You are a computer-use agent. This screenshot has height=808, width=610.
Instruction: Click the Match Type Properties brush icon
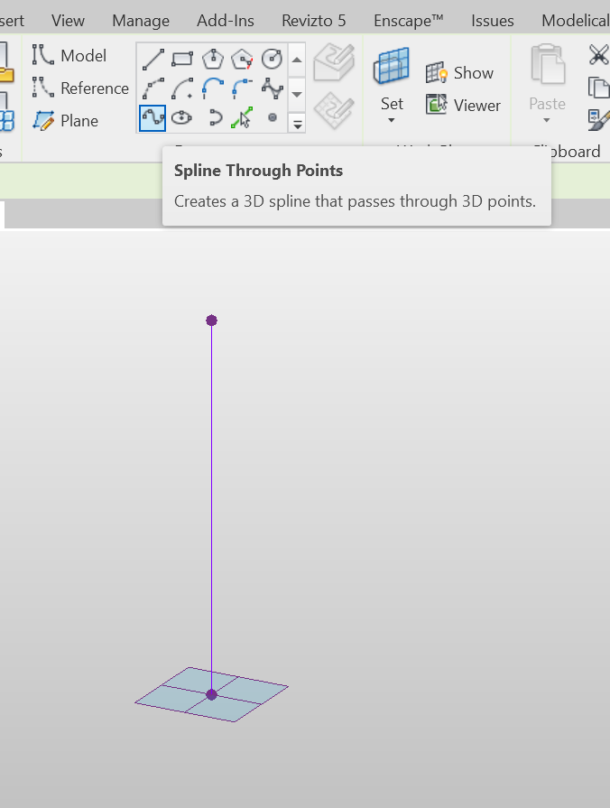tap(599, 120)
